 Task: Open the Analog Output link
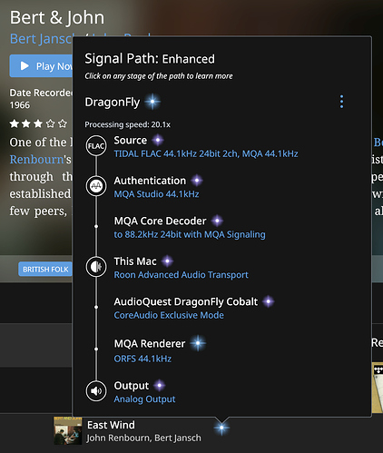[x=144, y=399]
